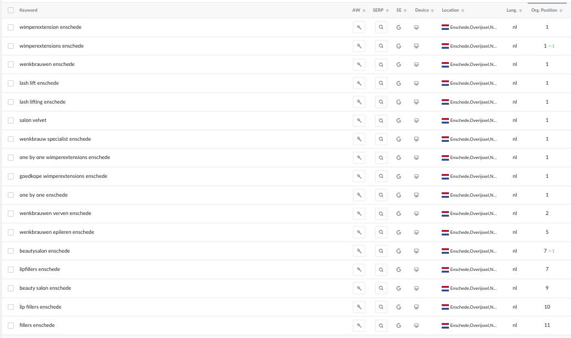
Task: Click desktop device icon for lipfillers enschede
Action: pos(416,270)
